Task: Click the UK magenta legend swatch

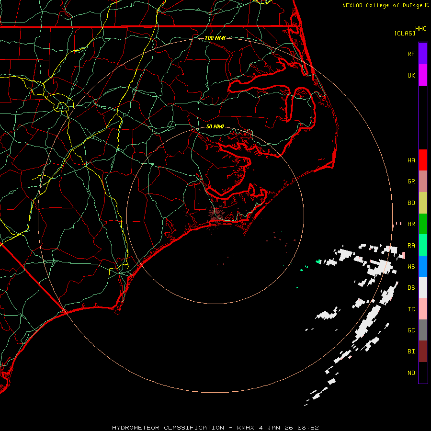Action: 423,75
